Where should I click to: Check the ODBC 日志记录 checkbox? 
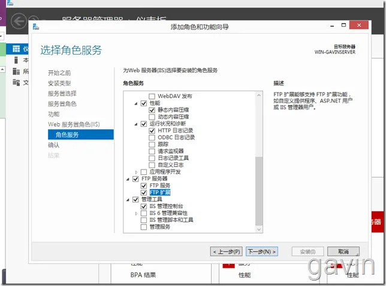coord(152,138)
